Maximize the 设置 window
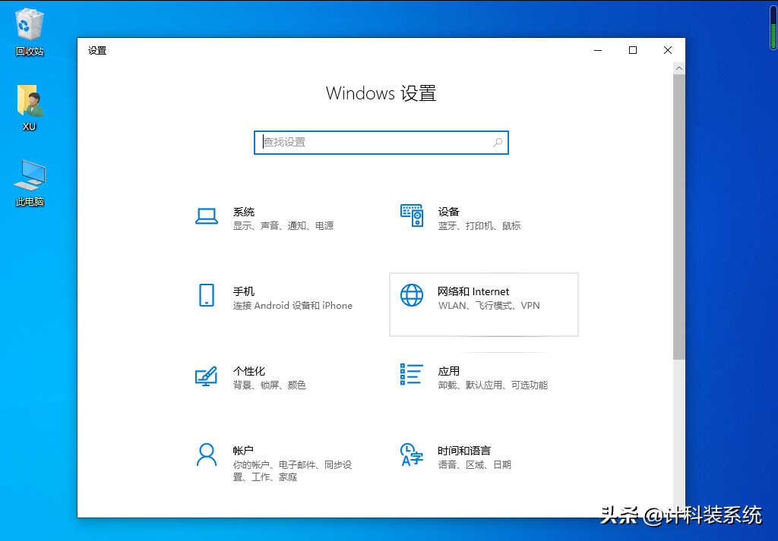 (633, 50)
